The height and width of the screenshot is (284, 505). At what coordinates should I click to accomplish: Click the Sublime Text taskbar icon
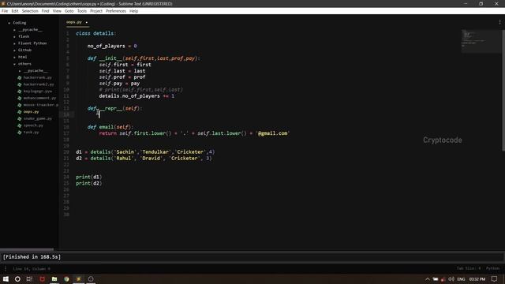pyautogui.click(x=78, y=278)
